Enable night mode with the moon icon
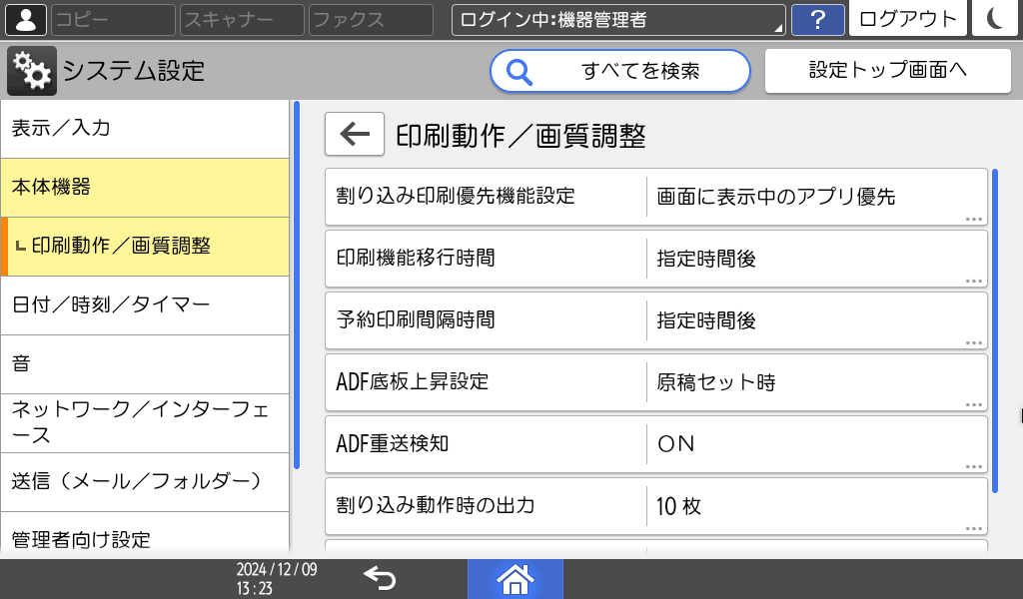 [995, 20]
